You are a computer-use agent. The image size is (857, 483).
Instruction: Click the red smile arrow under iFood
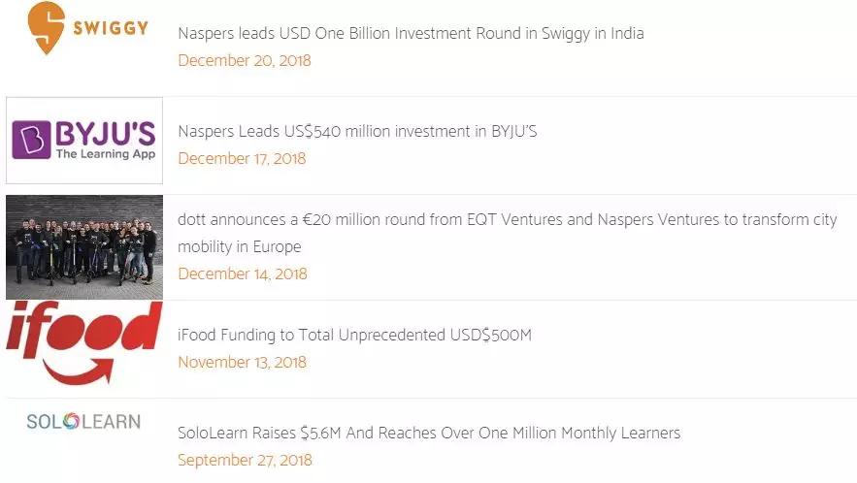(x=89, y=371)
